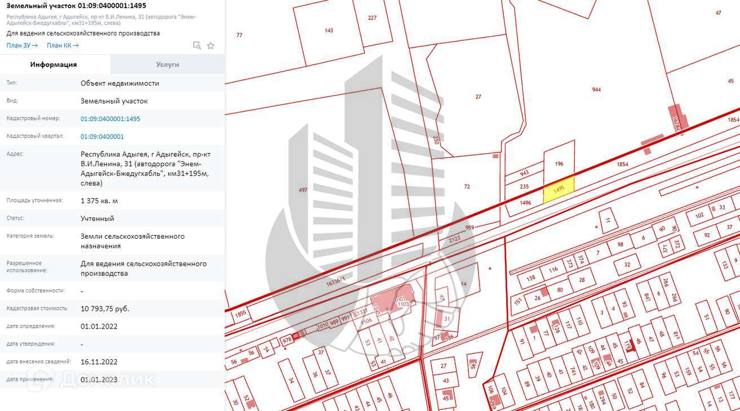Click parcel 944 on the map
The width and height of the screenshot is (740, 411).
tap(596, 90)
